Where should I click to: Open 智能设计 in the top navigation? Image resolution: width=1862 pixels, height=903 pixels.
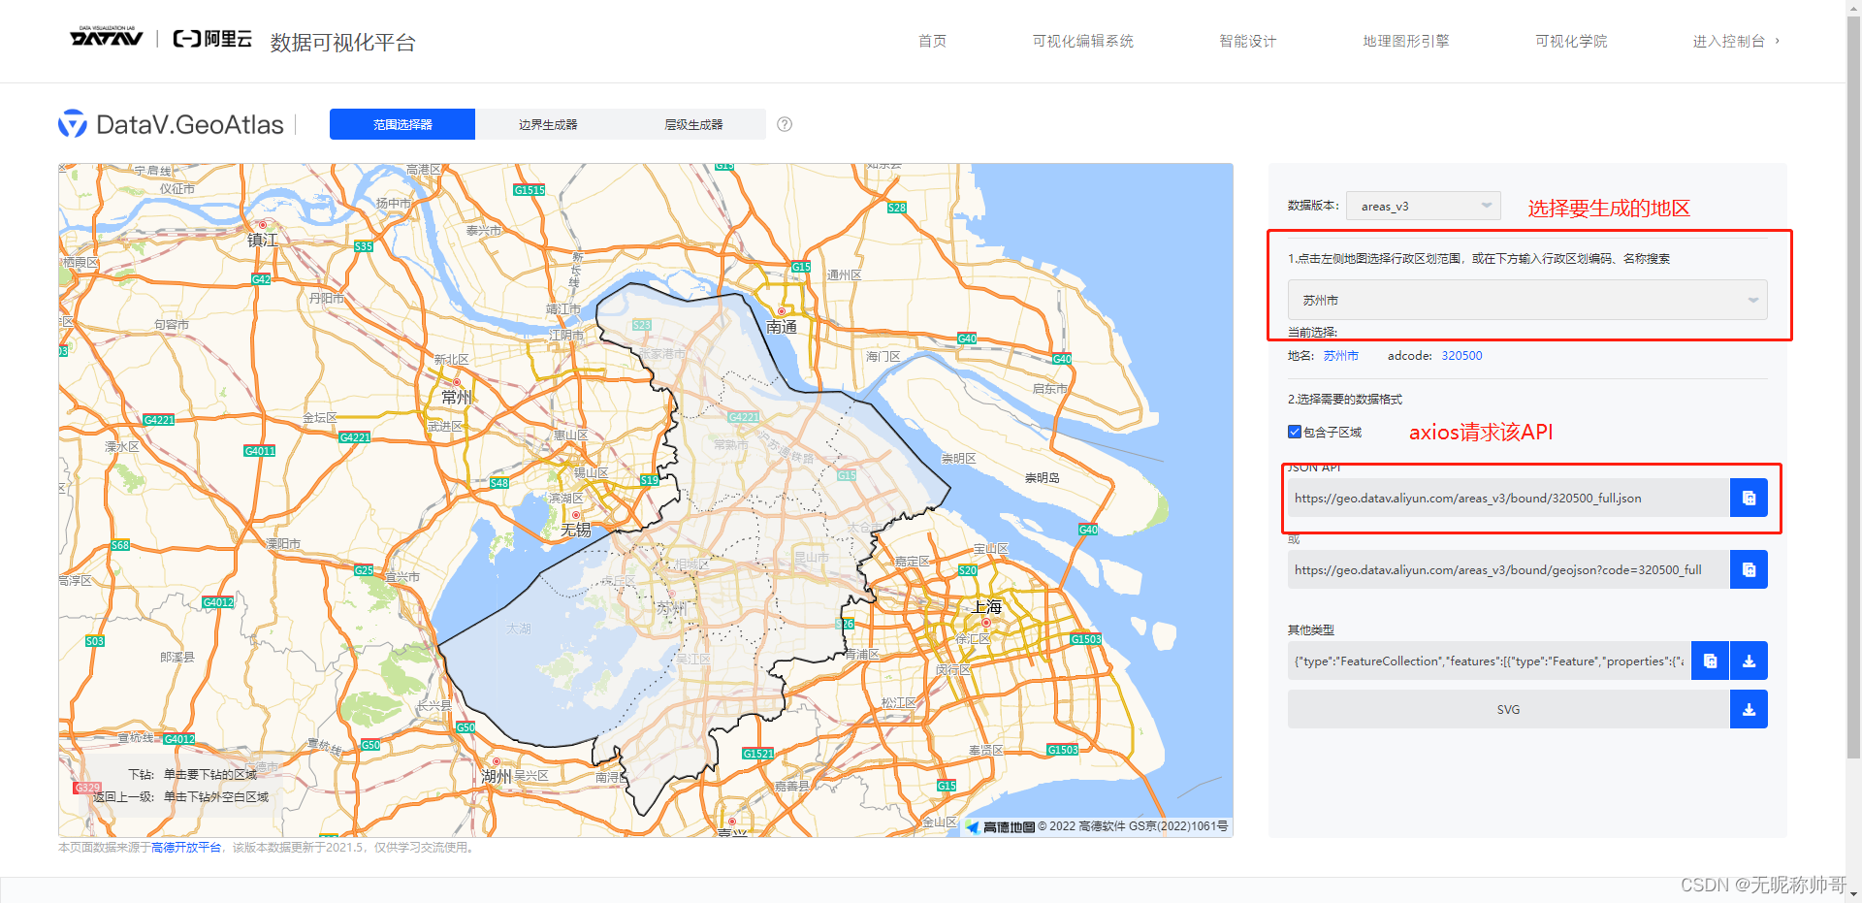coord(1247,41)
